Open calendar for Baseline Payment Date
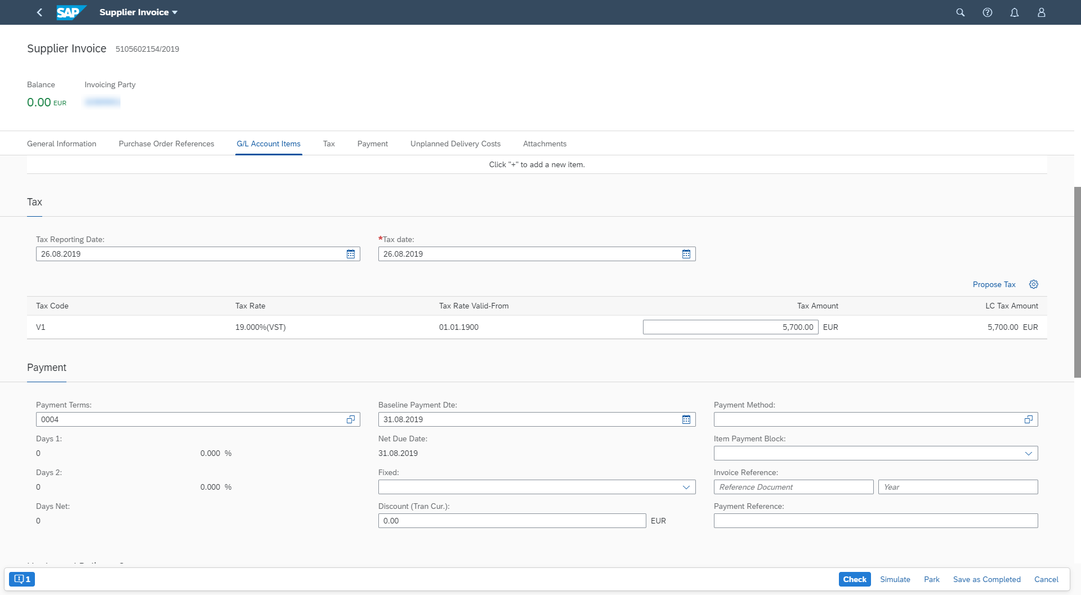Viewport: 1081px width, 595px height. pyautogui.click(x=686, y=419)
